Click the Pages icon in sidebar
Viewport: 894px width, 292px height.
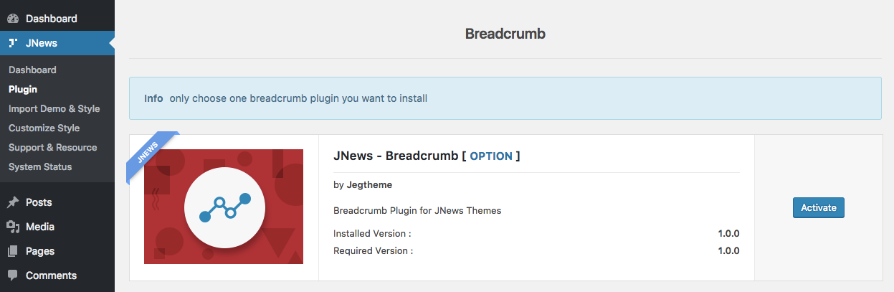coord(13,251)
